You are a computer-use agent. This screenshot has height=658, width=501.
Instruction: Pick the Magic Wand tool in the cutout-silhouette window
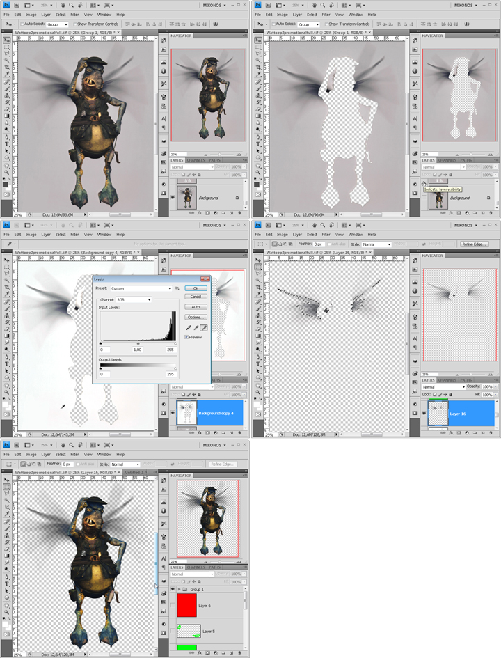click(x=258, y=61)
